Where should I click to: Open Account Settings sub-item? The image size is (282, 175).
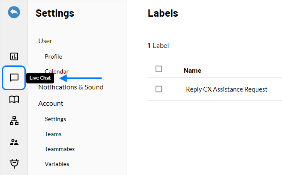pyautogui.click(x=55, y=119)
